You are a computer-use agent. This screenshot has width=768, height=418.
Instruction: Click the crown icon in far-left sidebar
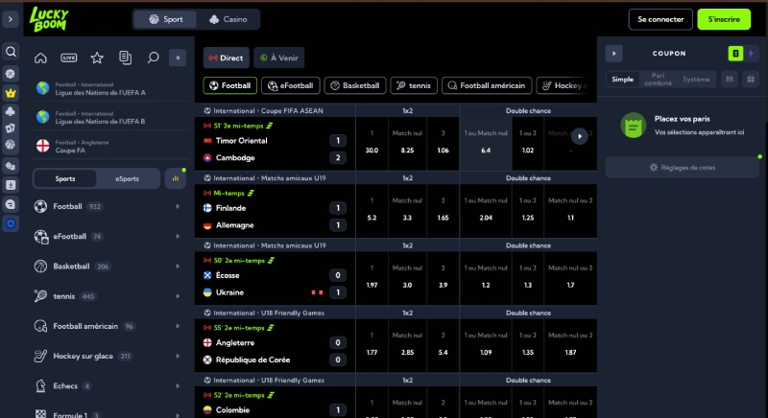[11, 93]
